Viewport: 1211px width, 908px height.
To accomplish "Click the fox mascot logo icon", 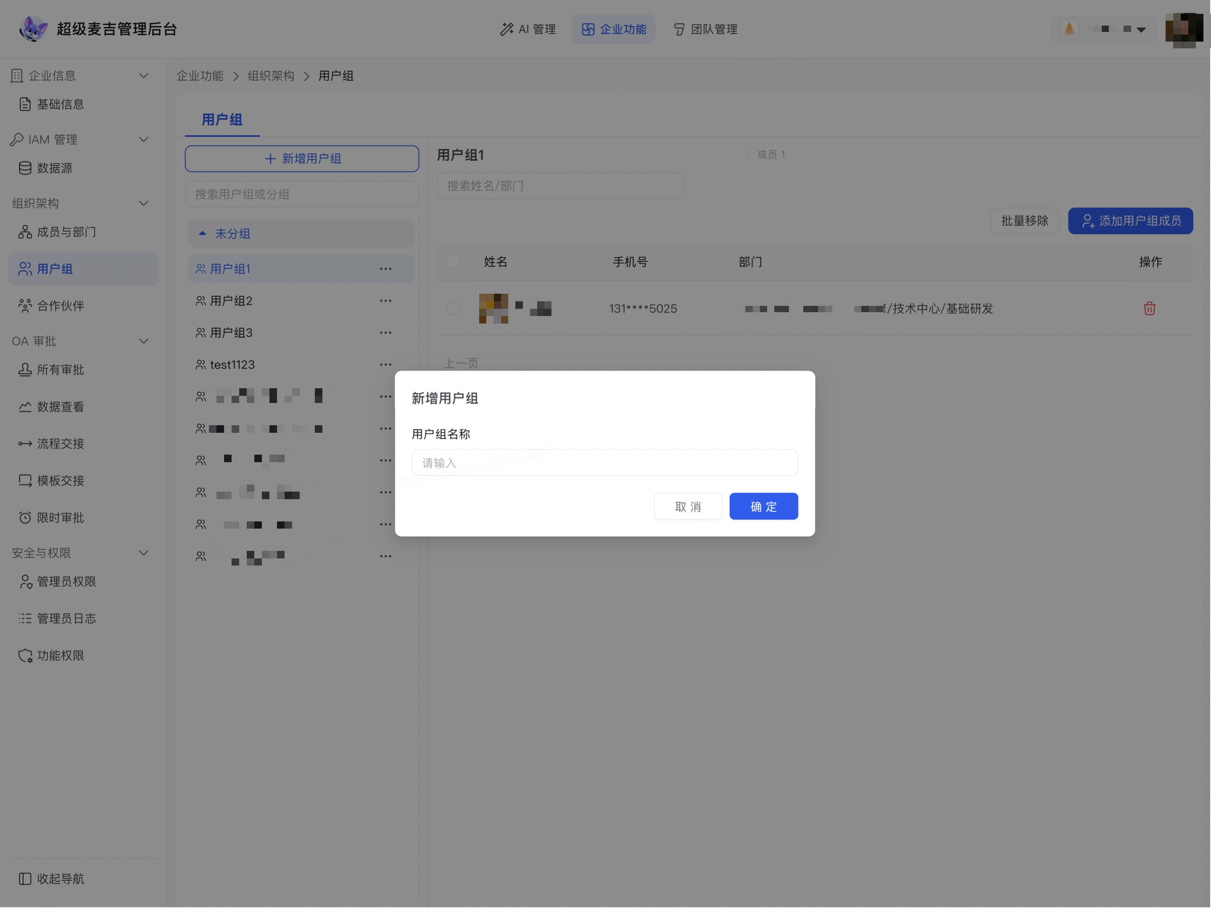I will tap(33, 29).
